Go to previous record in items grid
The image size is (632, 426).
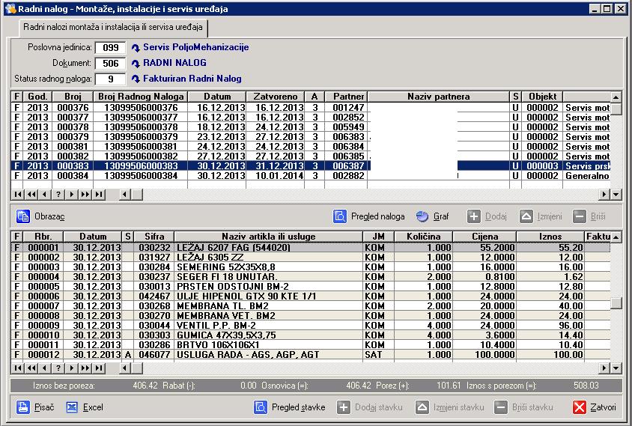point(44,368)
